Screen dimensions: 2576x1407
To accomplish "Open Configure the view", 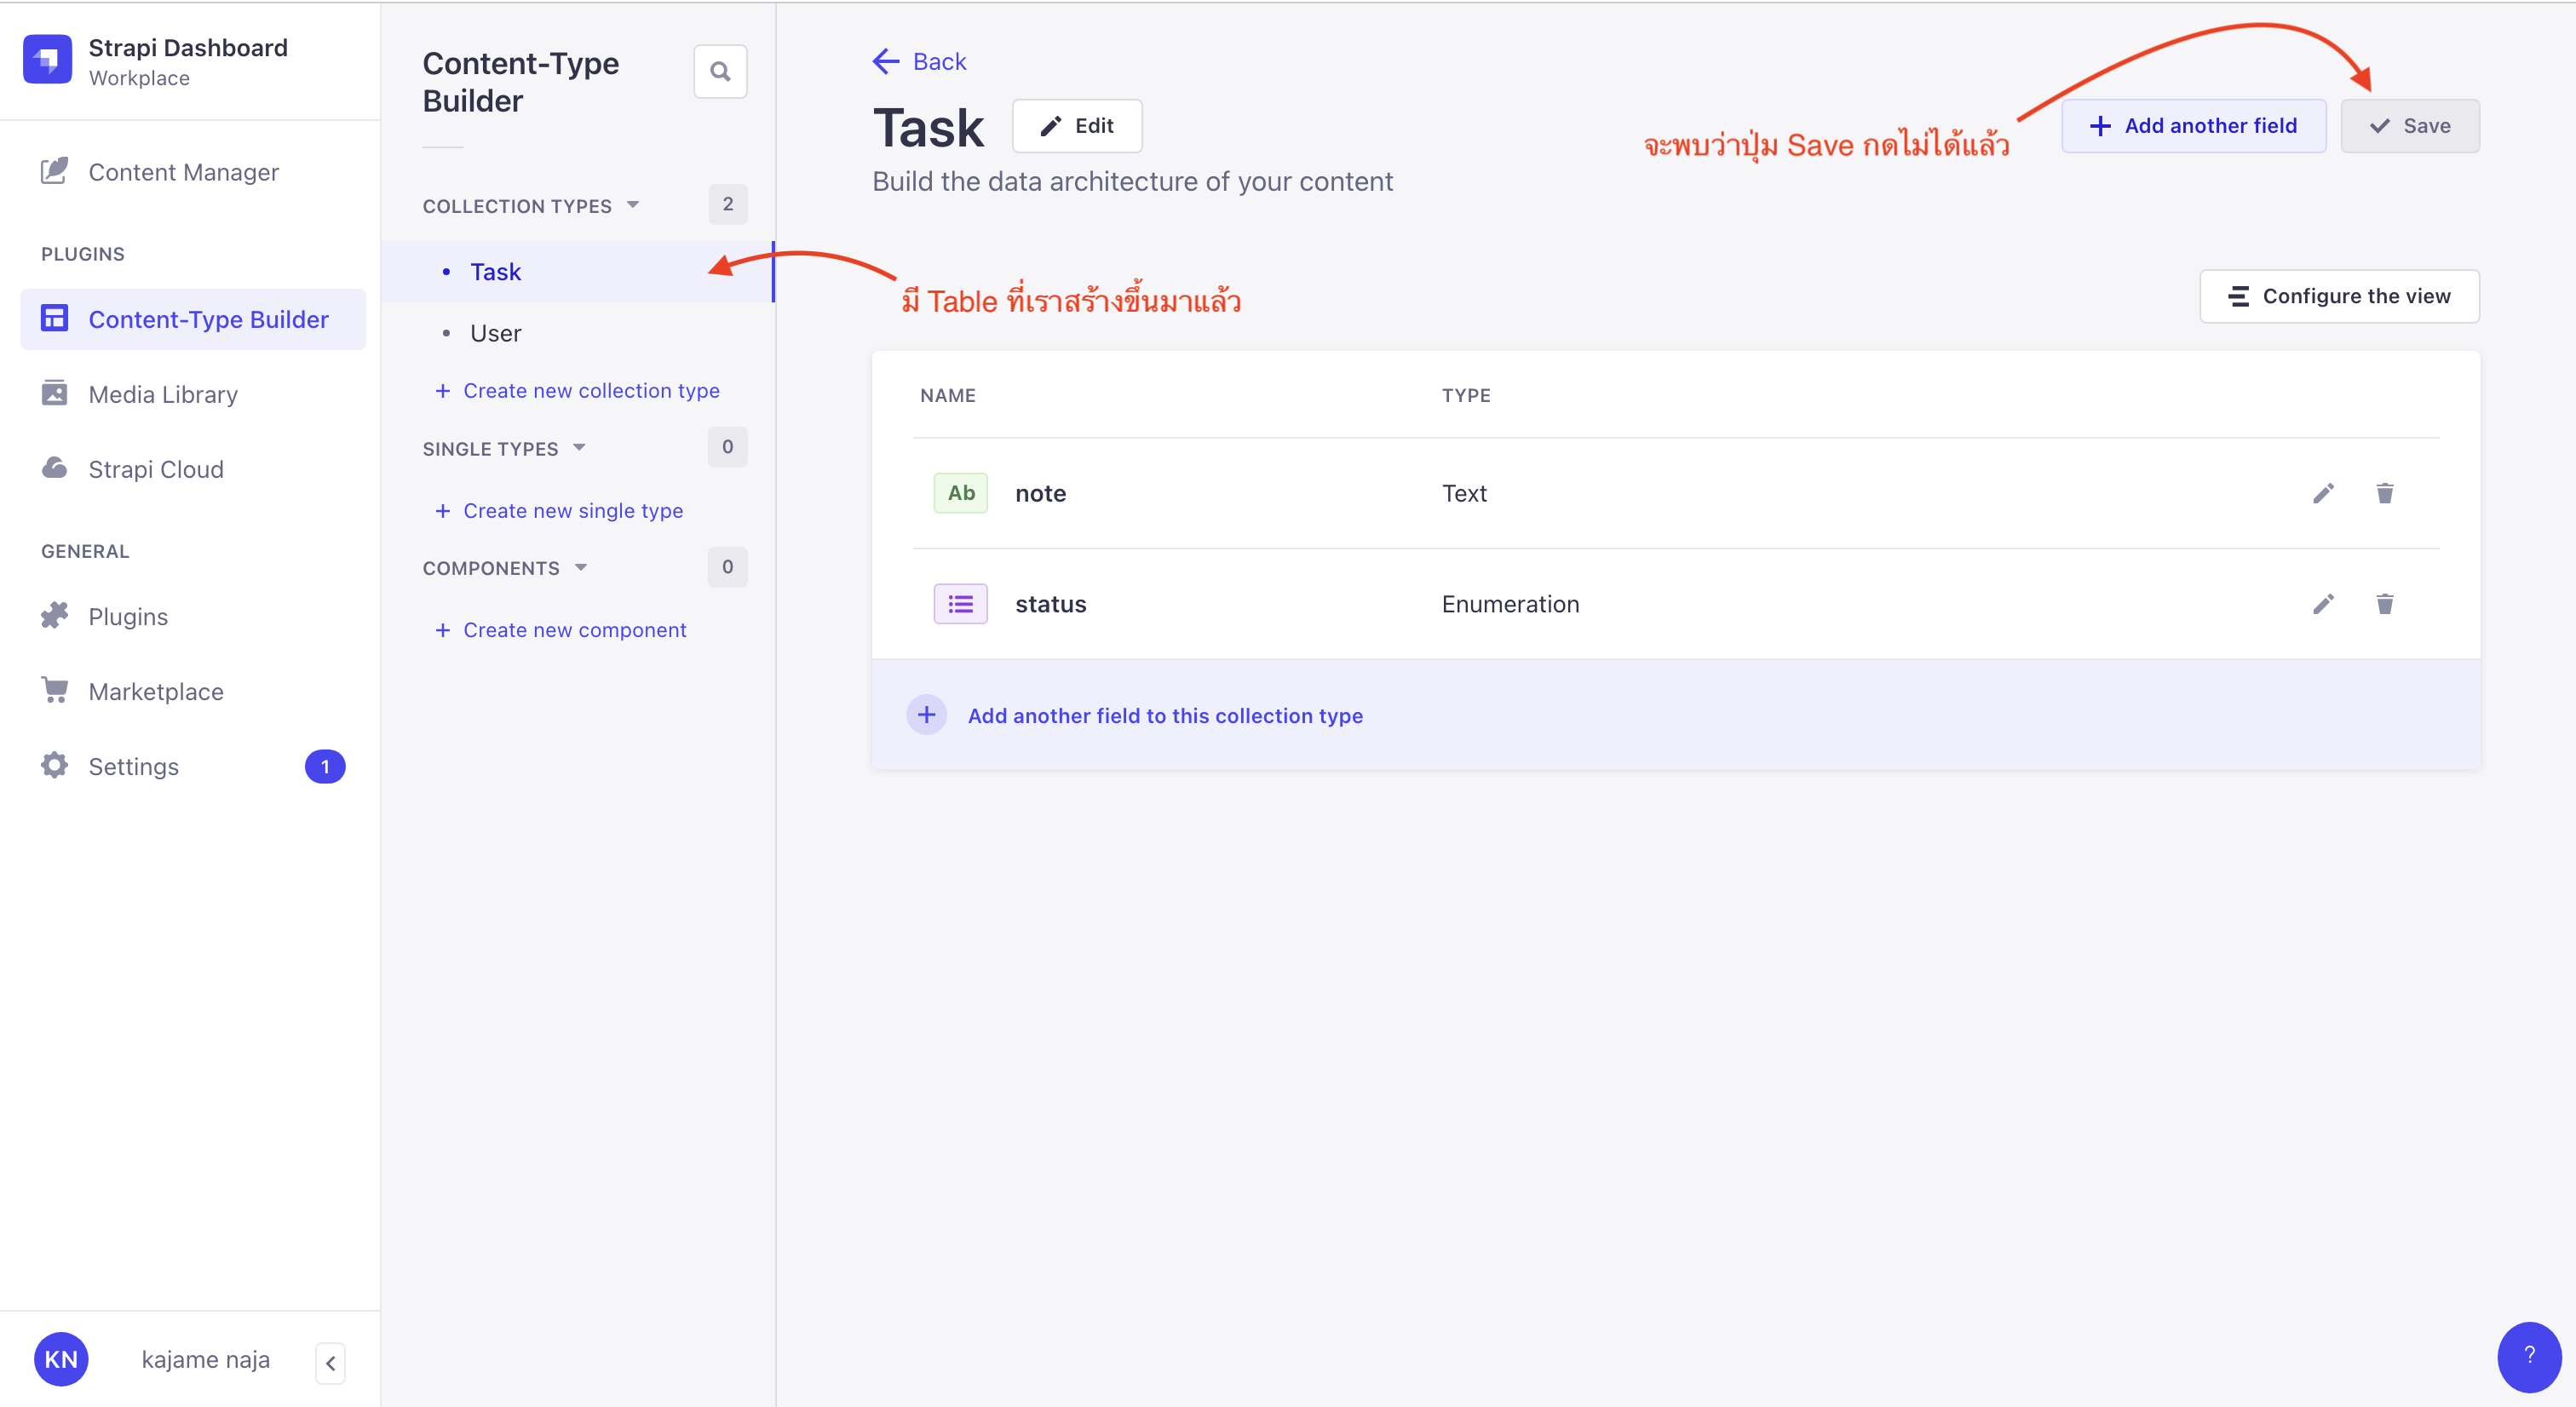I will (x=2339, y=296).
